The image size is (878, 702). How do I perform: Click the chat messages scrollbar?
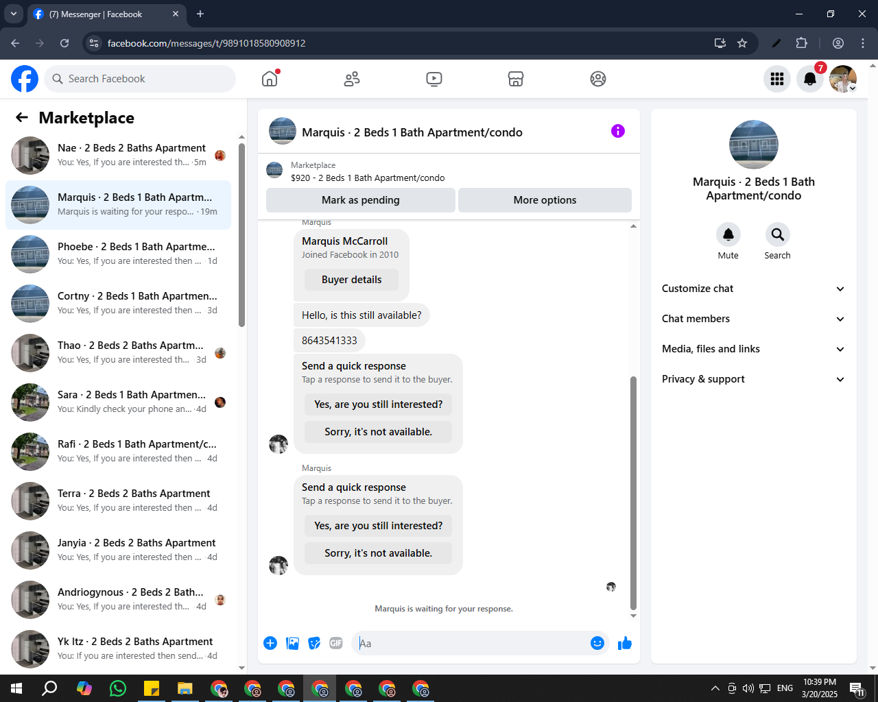pyautogui.click(x=633, y=493)
